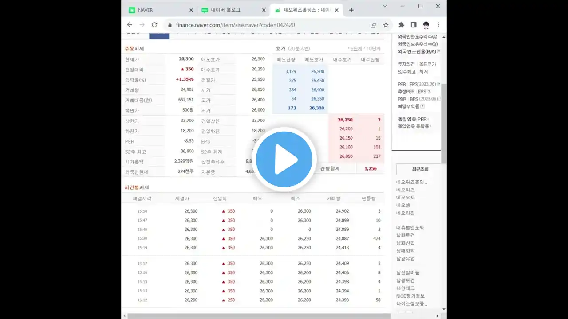Click the help icon beside 배당수익률
This screenshot has height=319, width=568.
tap(422, 106)
